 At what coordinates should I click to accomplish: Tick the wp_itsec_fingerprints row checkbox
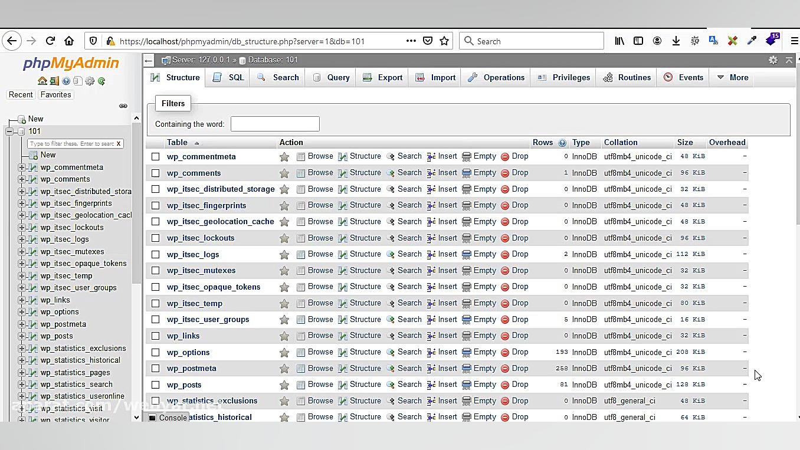(155, 206)
